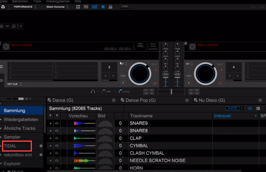The image size is (266, 172).
Task: Click the headphone LEVEL knob
Action: (x=120, y=92)
